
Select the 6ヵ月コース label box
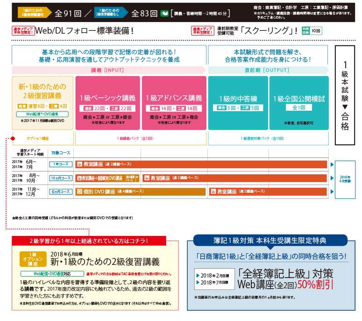coord(60,192)
